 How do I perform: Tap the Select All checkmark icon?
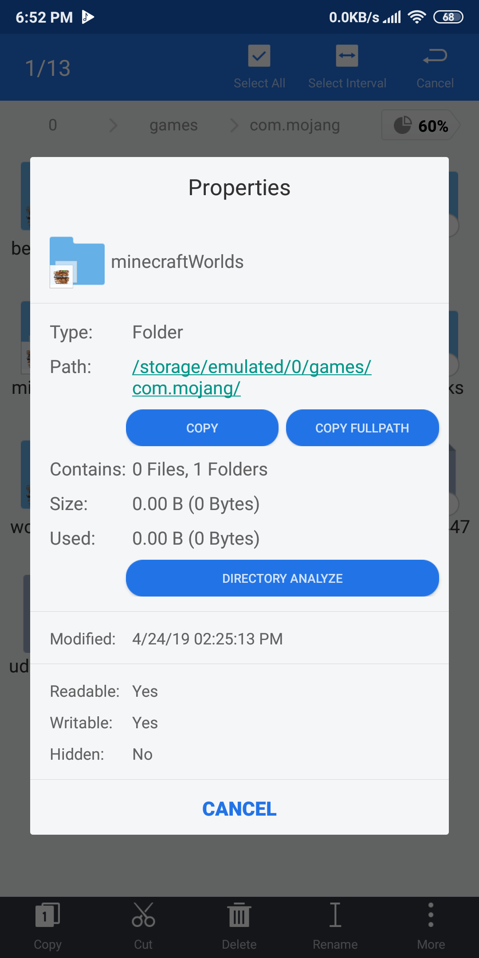pos(259,56)
